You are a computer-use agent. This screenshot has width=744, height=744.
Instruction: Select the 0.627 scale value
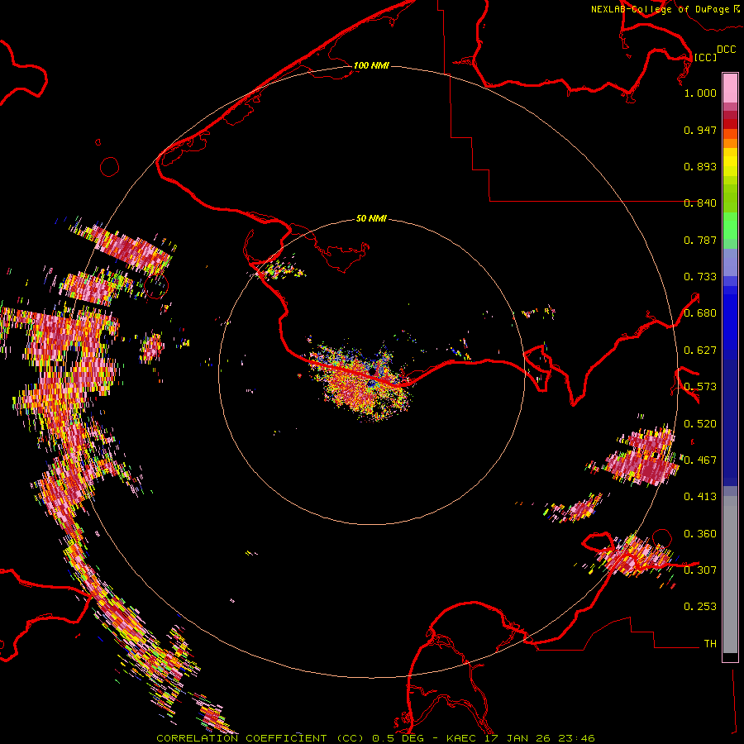click(x=700, y=351)
